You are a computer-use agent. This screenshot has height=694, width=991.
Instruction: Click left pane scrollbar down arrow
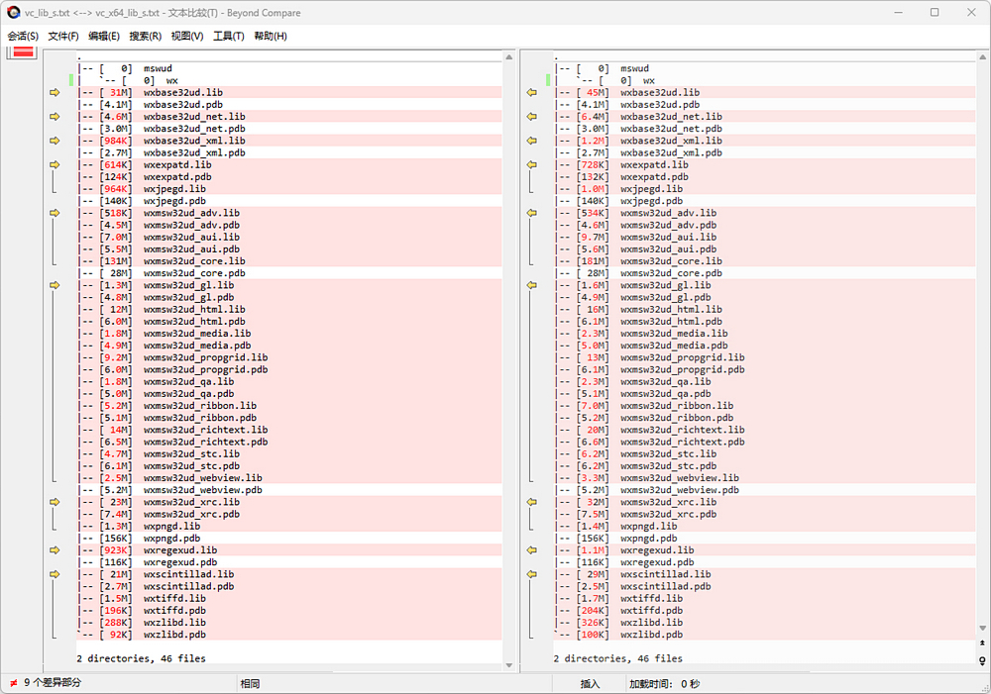click(508, 665)
